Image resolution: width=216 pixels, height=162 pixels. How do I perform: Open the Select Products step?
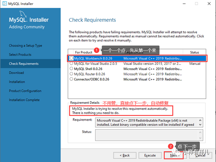(20, 54)
